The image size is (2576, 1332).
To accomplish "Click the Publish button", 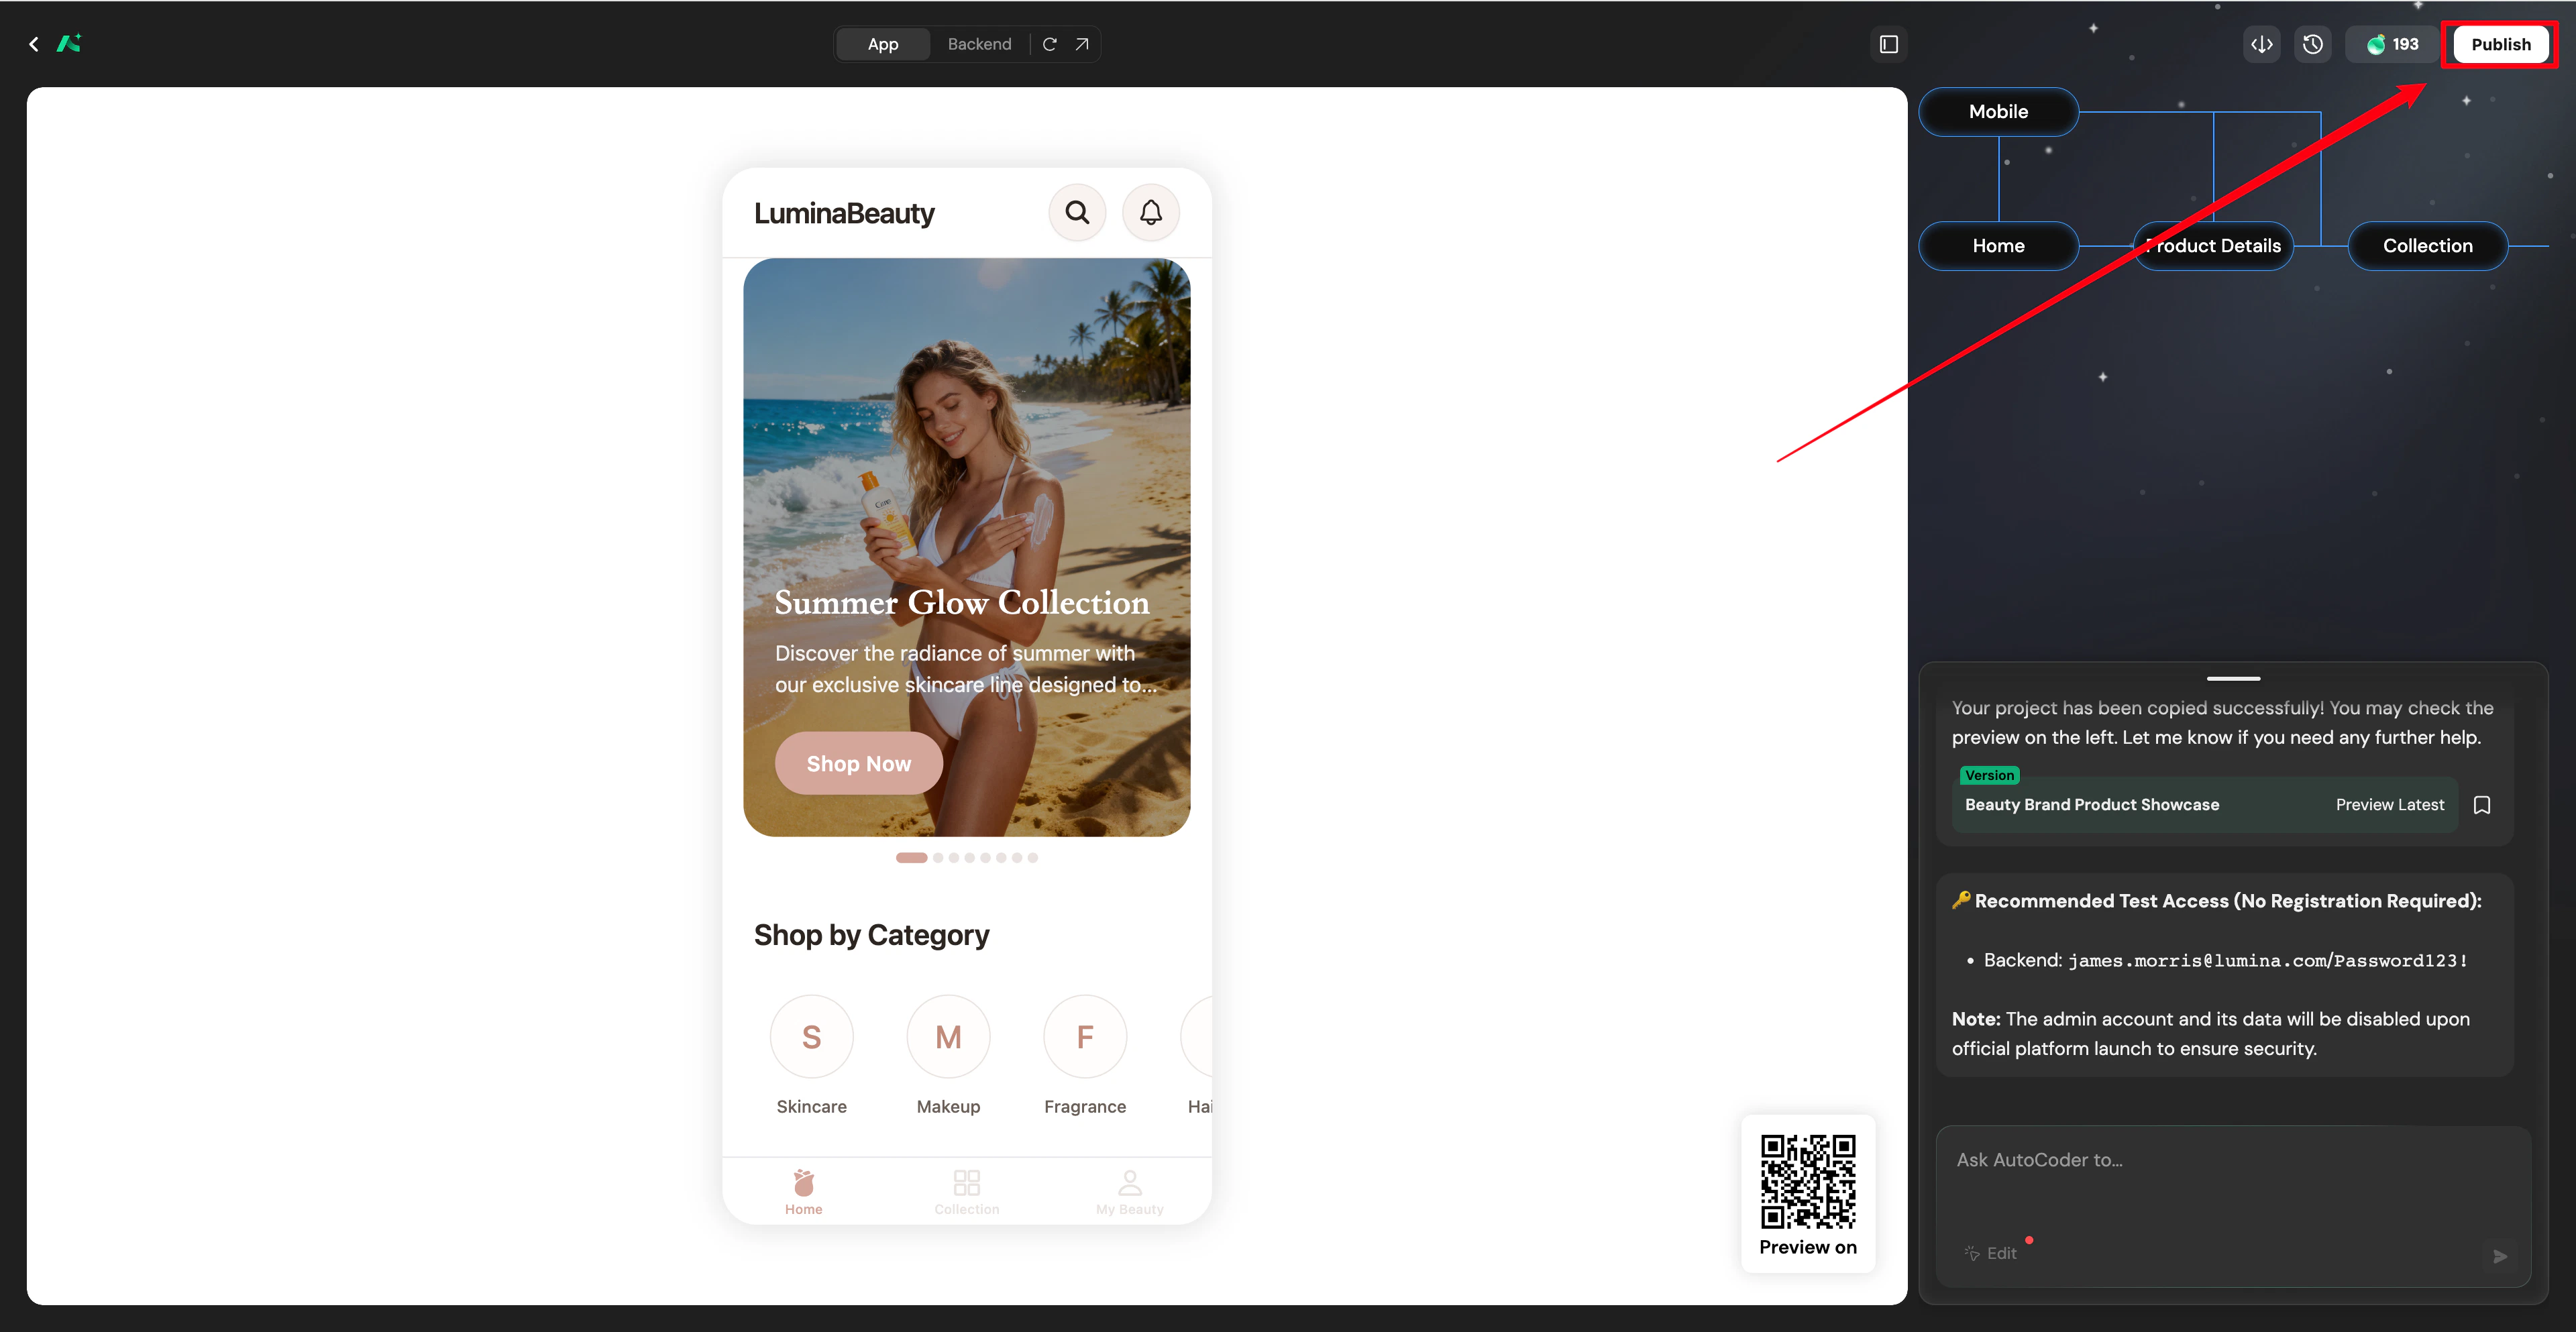I will point(2500,44).
